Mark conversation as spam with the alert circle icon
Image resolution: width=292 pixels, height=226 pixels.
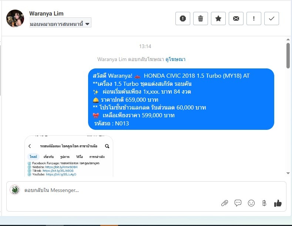pyautogui.click(x=183, y=18)
